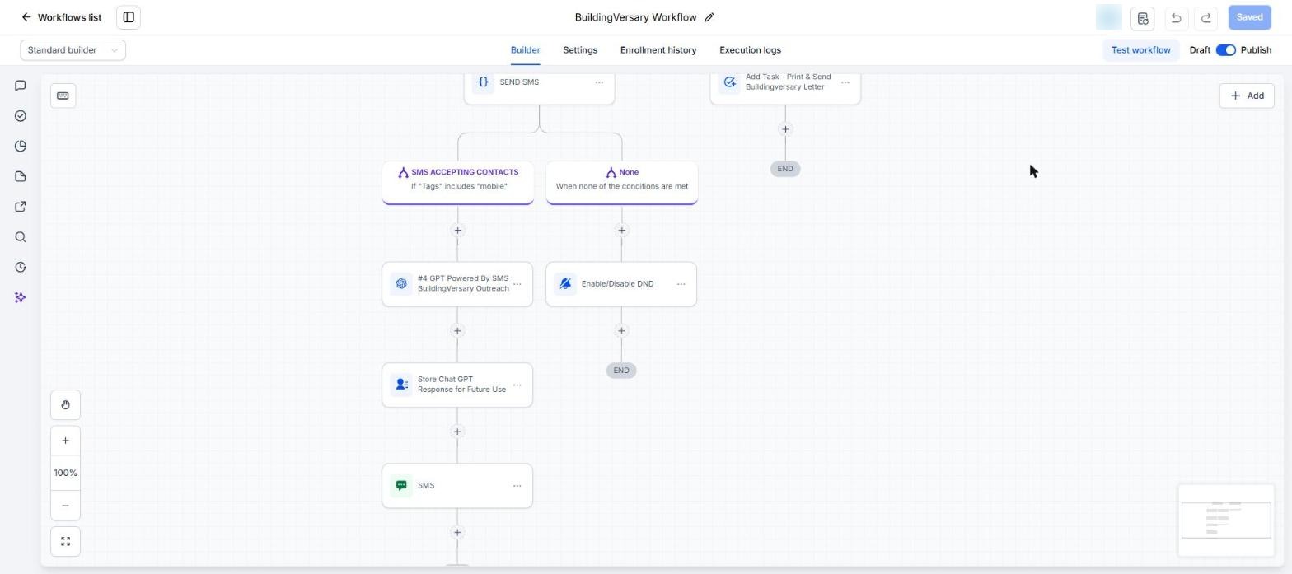Viewport: 1292px width, 574px height.
Task: Select the hand pan tool
Action: [65, 405]
